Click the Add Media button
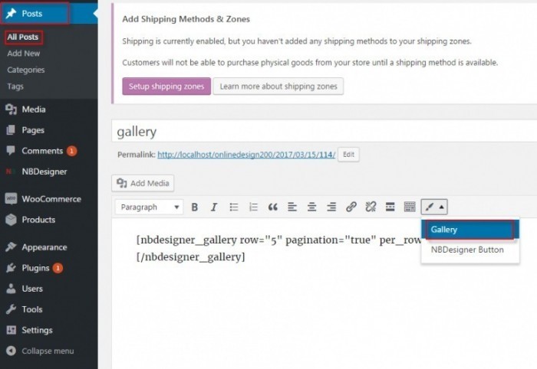Screen dimensions: 537x369 pyautogui.click(x=143, y=184)
